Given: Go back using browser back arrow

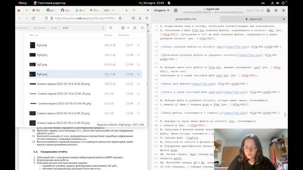Looking at the screenshot, I should pos(19,18).
